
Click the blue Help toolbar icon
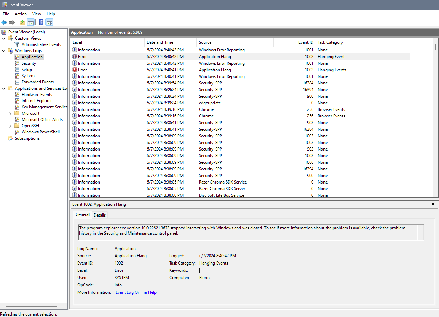pos(41,23)
